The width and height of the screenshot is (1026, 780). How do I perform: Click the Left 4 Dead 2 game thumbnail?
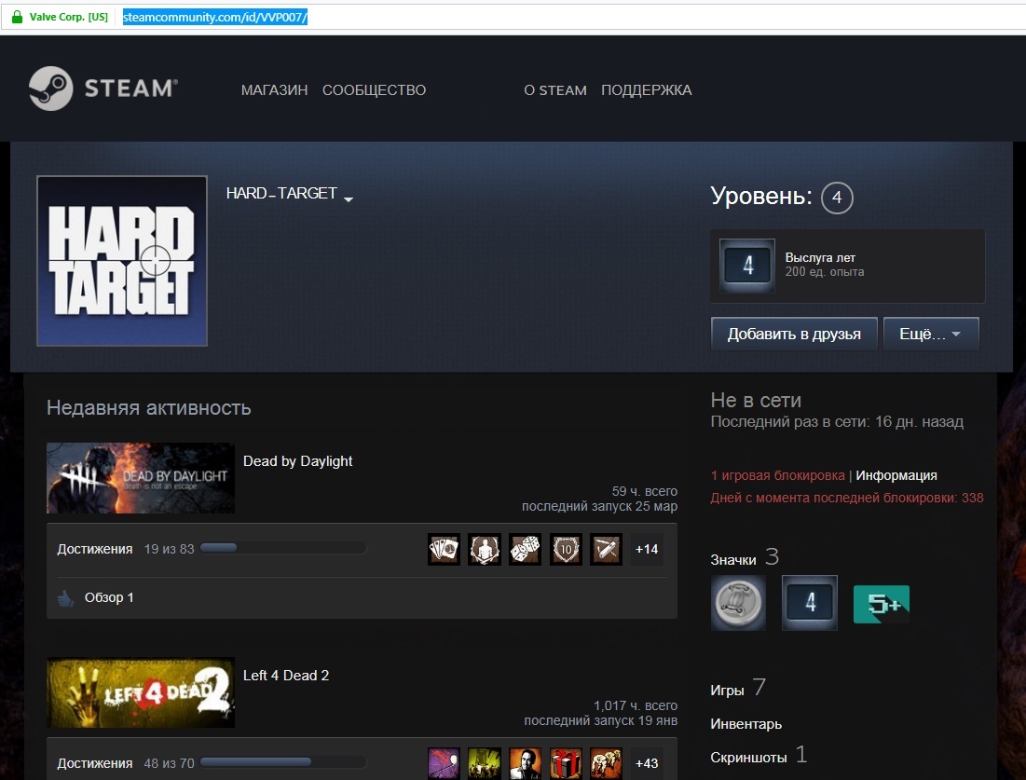pyautogui.click(x=141, y=692)
